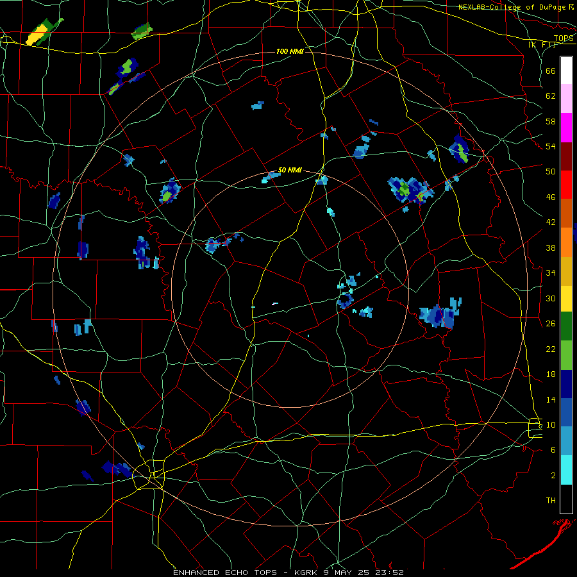Image resolution: width=577 pixels, height=577 pixels.
Task: Click the tiny pink echo near the radar center
Action: (x=275, y=304)
